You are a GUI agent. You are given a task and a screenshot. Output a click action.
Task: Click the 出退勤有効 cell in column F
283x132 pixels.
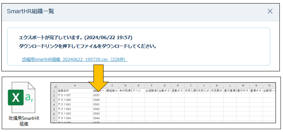[151, 91]
